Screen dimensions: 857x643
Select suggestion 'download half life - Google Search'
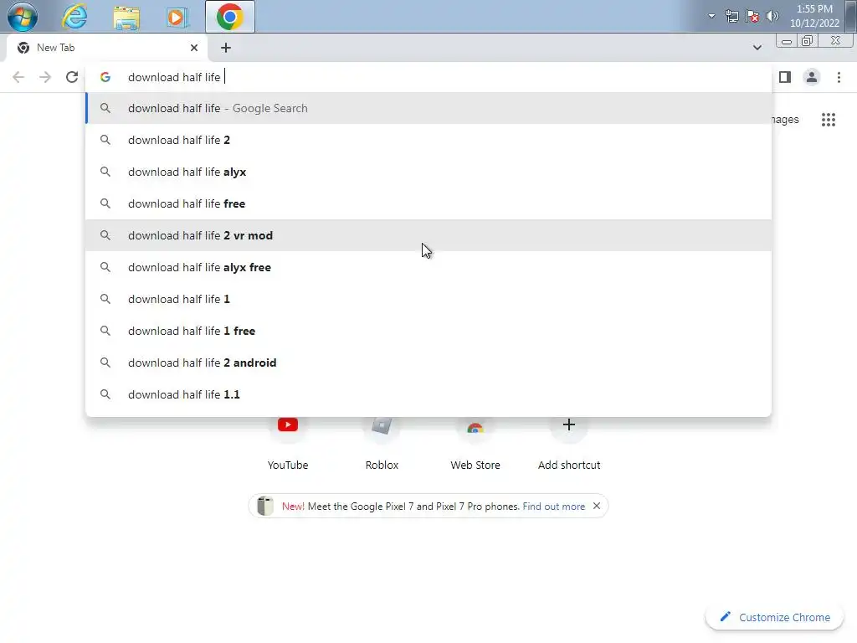pos(428,108)
